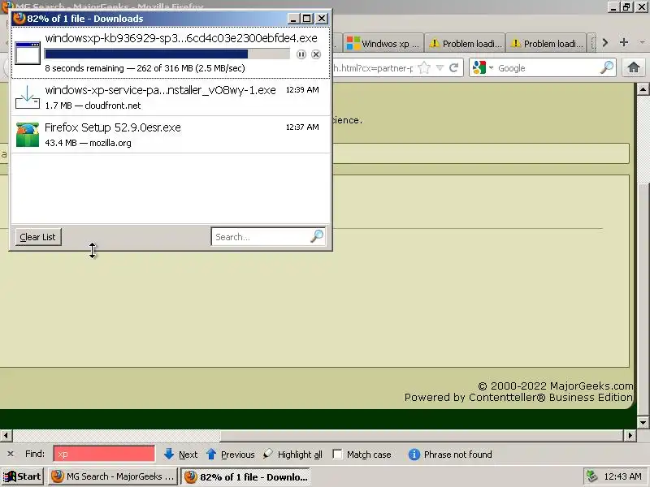Select the windows-xp-service-pa...nstaller download row
The height and width of the screenshot is (487, 650).
[171, 97]
